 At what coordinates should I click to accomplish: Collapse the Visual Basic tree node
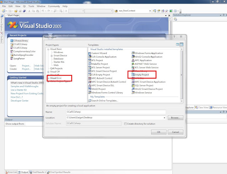(x=48, y=49)
